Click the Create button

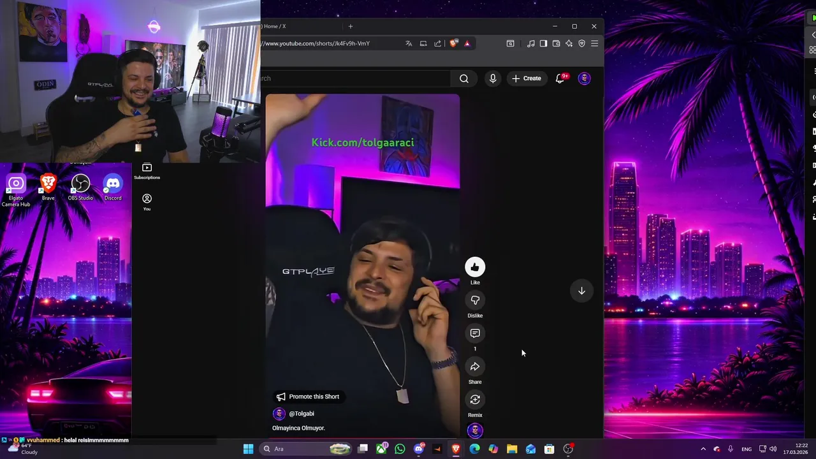pos(527,78)
